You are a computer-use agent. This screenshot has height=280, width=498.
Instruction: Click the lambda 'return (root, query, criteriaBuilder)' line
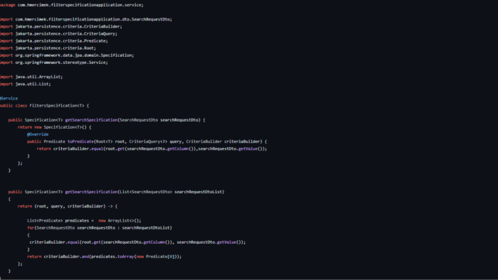tap(68, 206)
